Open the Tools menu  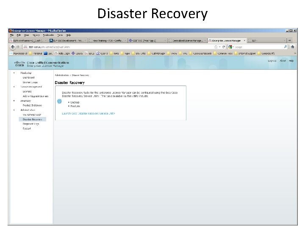pyautogui.click(x=60, y=35)
